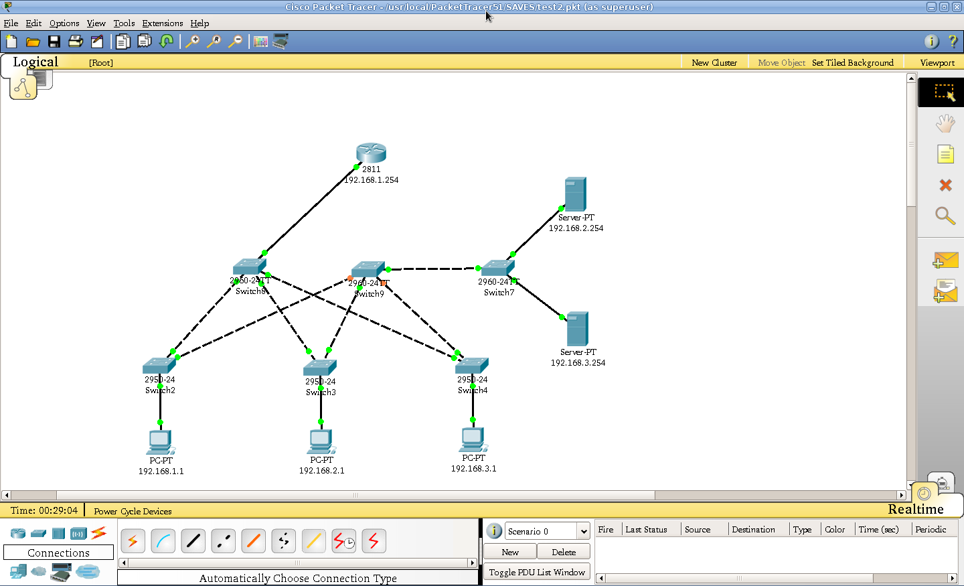Activate the Copper Straight-Through cable type
This screenshot has height=586, width=964.
pos(193,541)
